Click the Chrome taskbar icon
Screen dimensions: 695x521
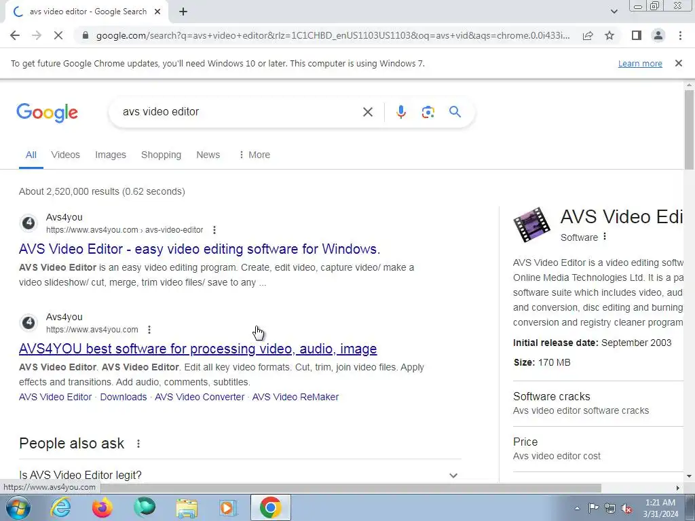click(x=270, y=507)
